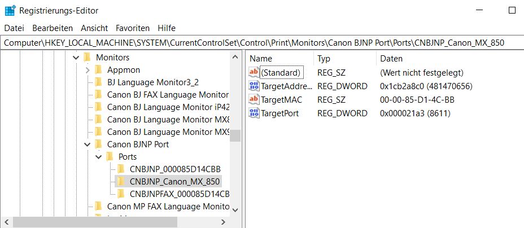Image resolution: width=524 pixels, height=228 pixels.
Task: Click the tree pane vertical scrollbar down arrow
Action: tap(235, 210)
